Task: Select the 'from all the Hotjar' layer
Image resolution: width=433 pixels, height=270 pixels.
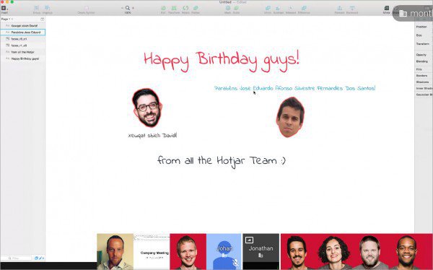Action: (x=22, y=52)
